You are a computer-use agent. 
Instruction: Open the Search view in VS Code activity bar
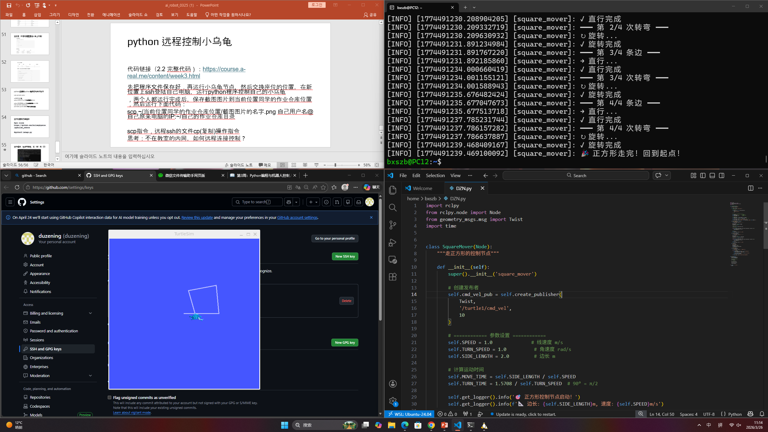tap(393, 207)
